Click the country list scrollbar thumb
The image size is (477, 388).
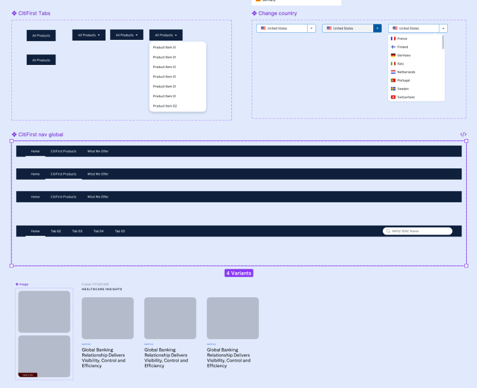coord(443,42)
